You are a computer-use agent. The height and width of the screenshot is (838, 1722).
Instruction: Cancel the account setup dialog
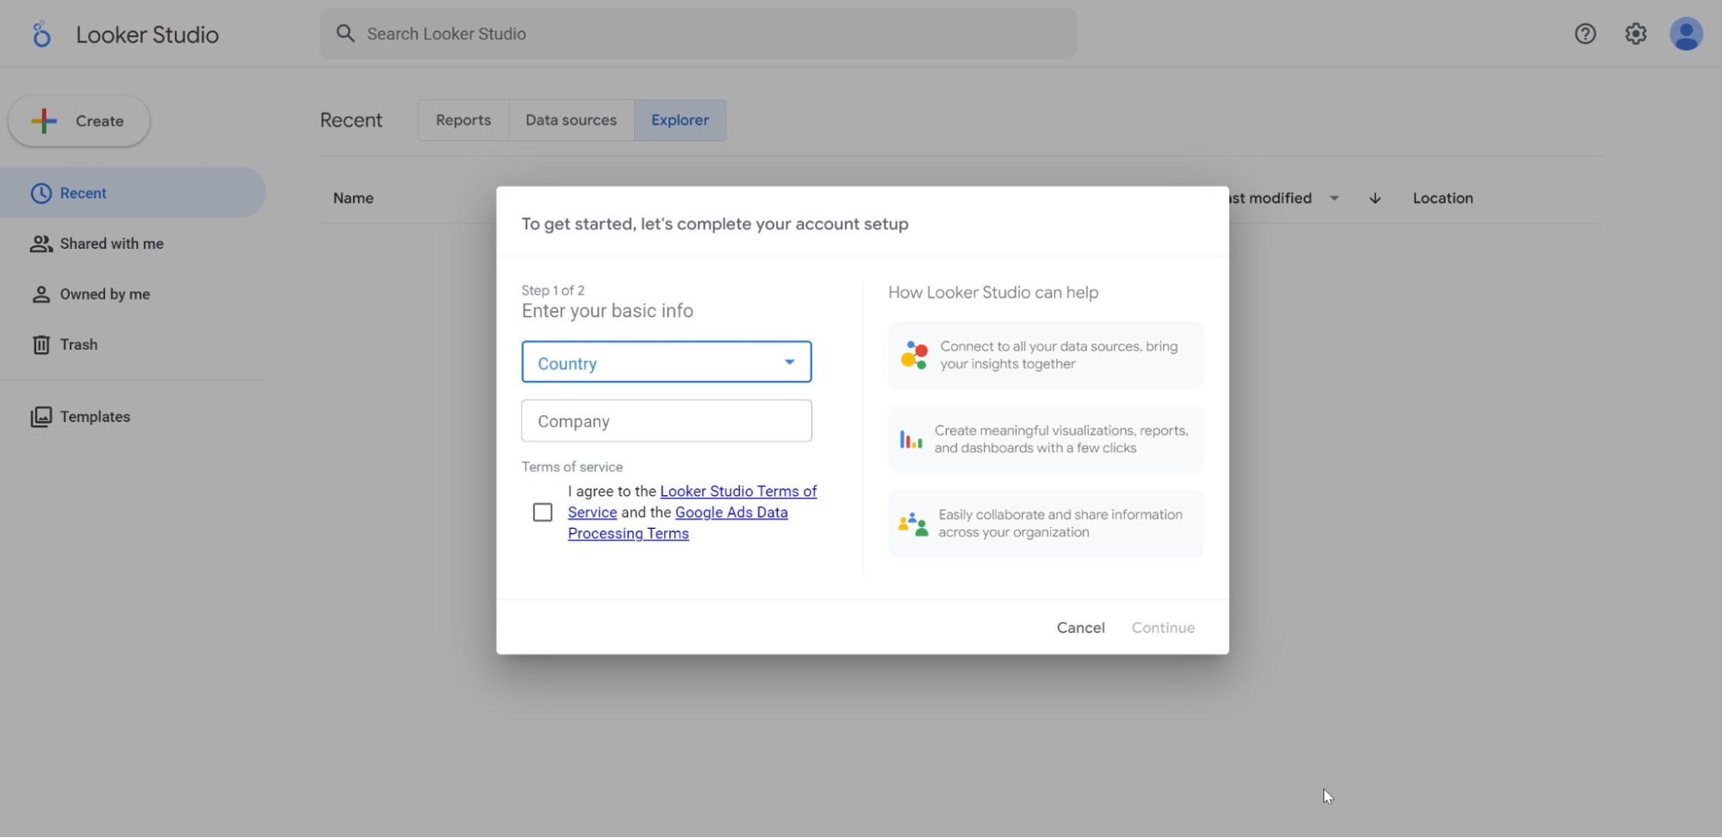click(1080, 628)
